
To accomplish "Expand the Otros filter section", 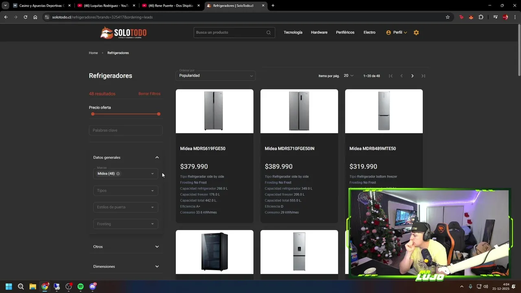I will coord(126,247).
